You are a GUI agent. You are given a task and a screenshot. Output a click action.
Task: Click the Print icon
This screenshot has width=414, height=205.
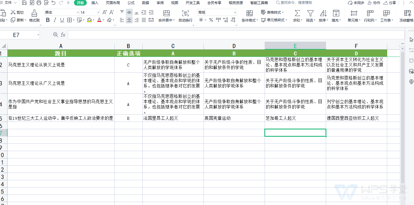[39, 3]
